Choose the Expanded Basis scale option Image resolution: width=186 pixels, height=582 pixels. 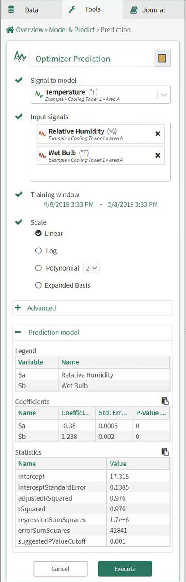pos(39,285)
